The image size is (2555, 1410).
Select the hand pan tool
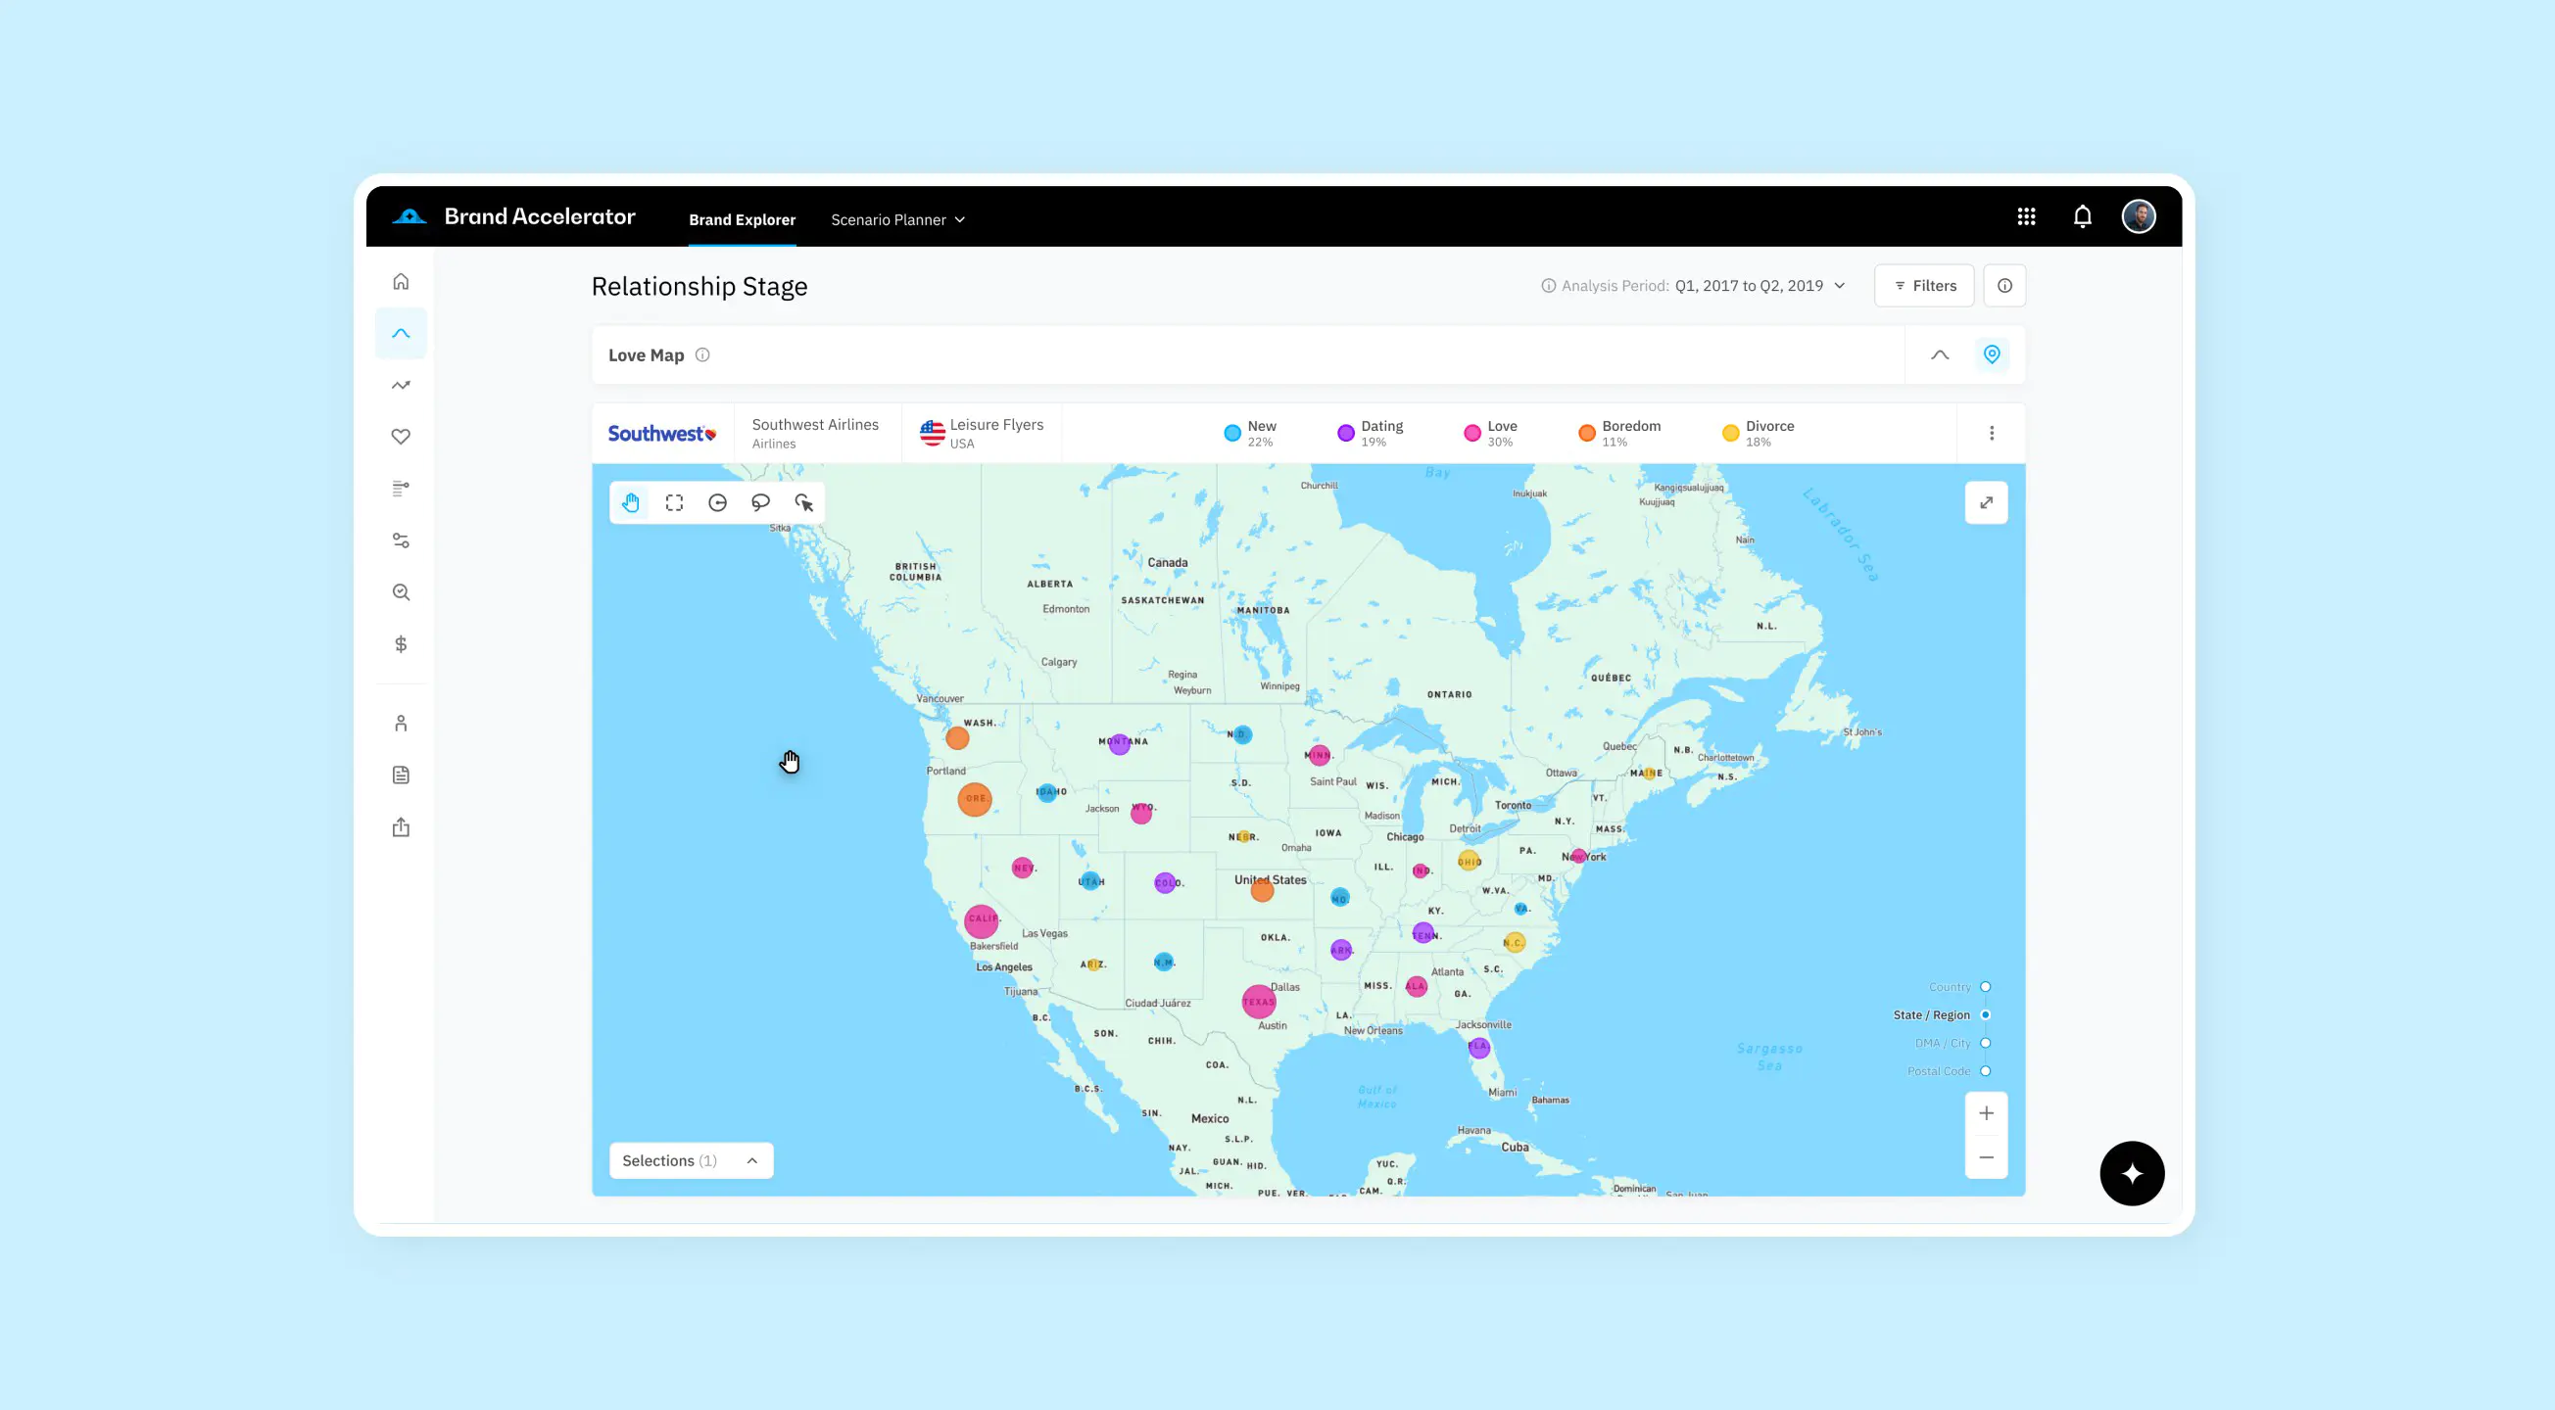click(631, 502)
